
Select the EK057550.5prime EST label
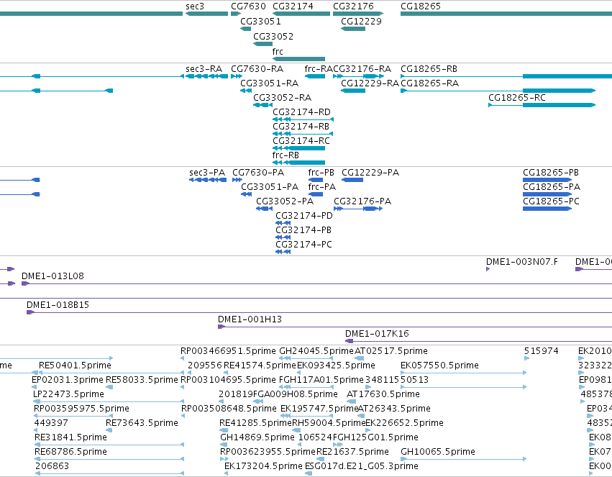(439, 365)
